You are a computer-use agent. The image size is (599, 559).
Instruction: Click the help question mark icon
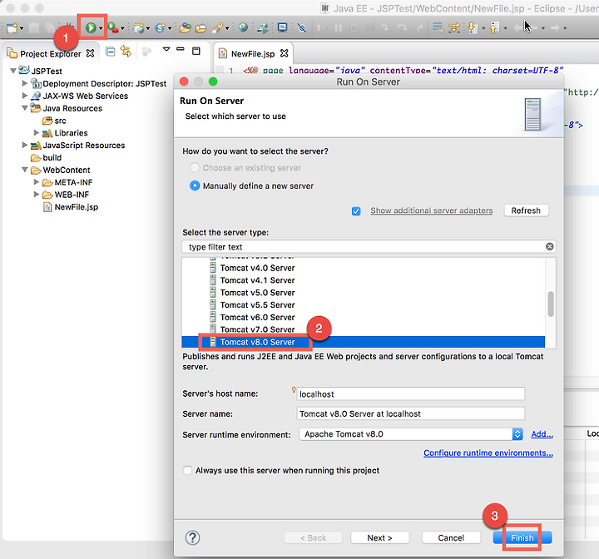192,537
